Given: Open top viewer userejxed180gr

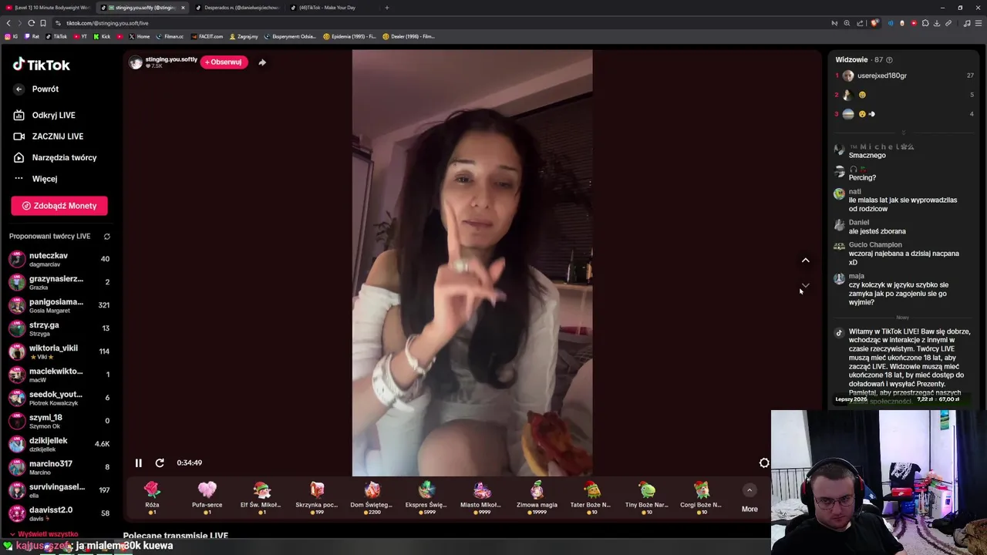Looking at the screenshot, I should coord(904,76).
